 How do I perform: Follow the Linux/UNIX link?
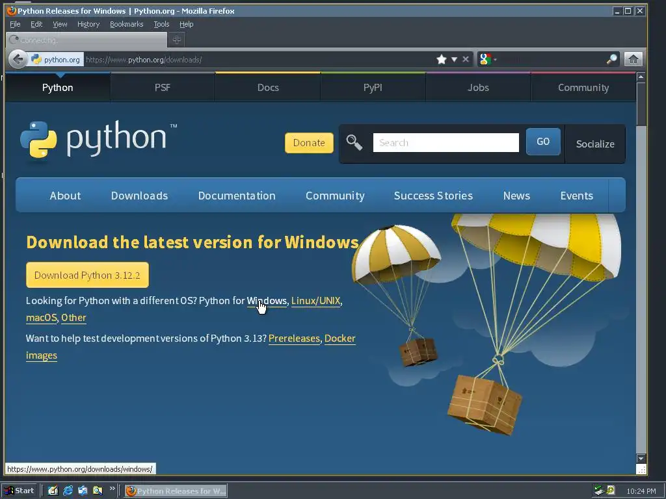315,301
